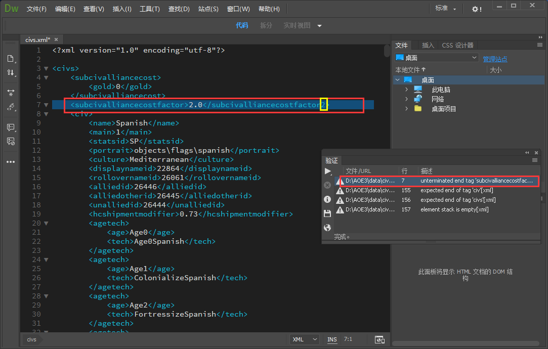Open the 查看(V) menu
The image size is (548, 349).
point(94,9)
